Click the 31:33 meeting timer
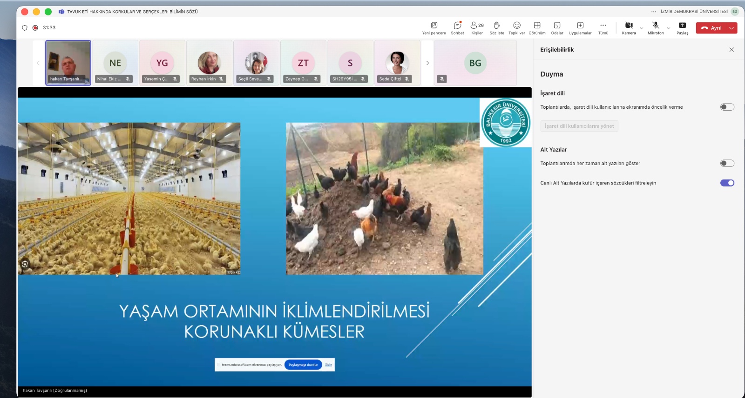The image size is (745, 398). pos(49,28)
